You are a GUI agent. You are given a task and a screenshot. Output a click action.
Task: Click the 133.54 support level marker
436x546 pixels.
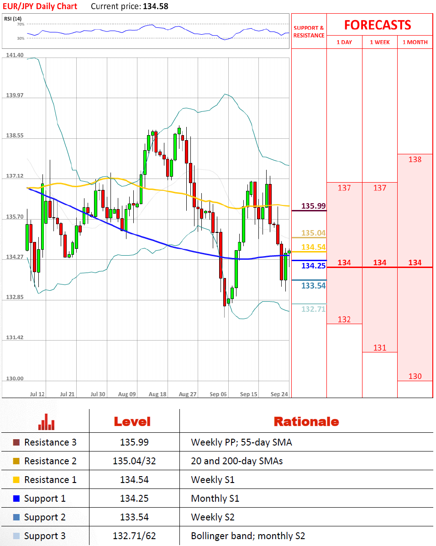click(x=314, y=286)
